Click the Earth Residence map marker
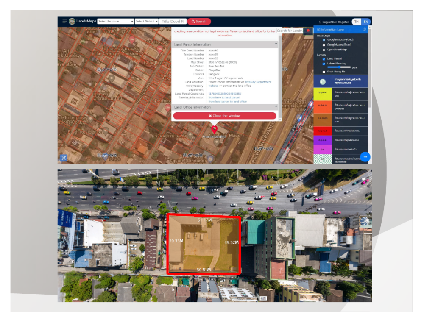Image resolution: width=424 pixels, height=320 pixels. [106, 131]
